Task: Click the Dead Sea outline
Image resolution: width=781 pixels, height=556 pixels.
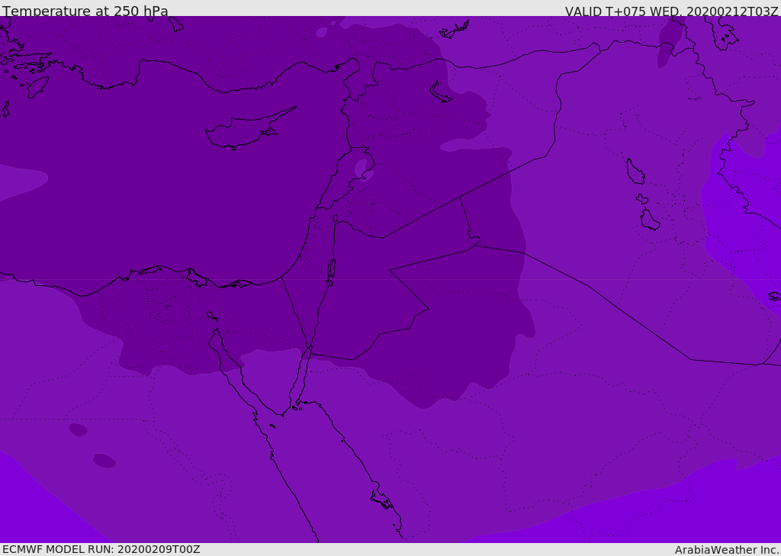Action: coord(331,269)
